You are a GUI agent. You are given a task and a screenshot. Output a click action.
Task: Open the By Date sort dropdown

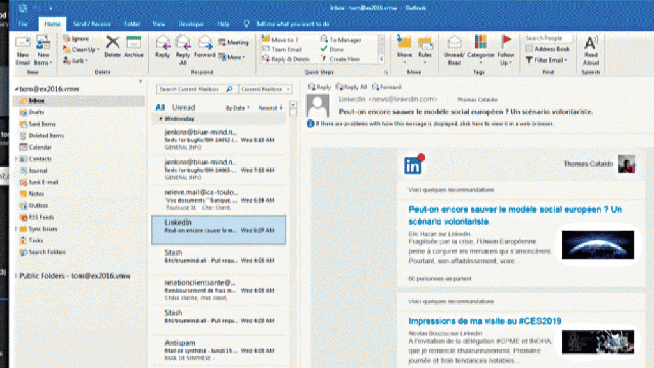pyautogui.click(x=238, y=108)
